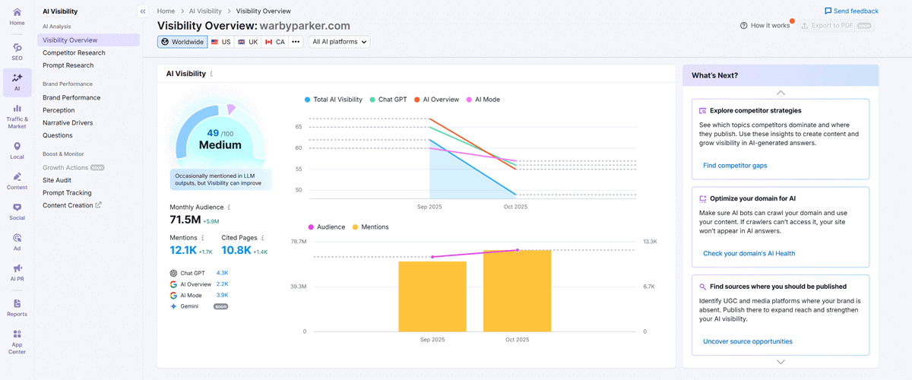Open the Ad icon in the sidebar
This screenshot has width=912, height=380.
tap(17, 238)
